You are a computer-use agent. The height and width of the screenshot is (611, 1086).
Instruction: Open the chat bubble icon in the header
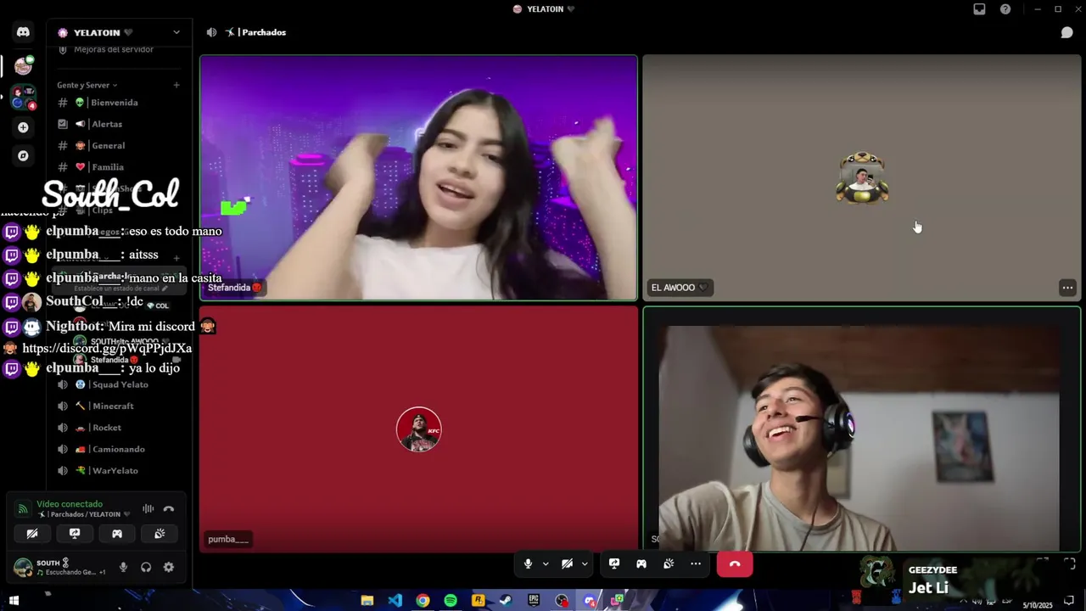click(1067, 32)
